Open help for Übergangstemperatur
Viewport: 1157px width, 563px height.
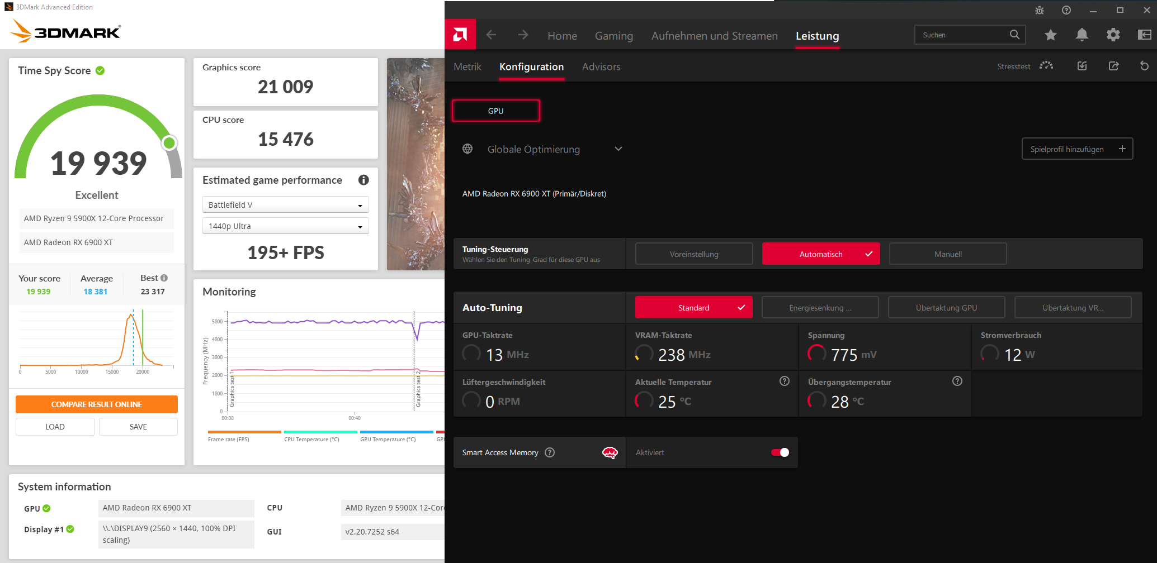point(957,381)
